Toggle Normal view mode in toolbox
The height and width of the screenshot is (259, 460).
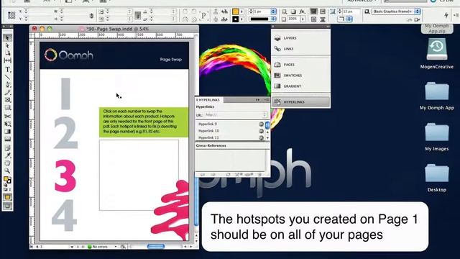7,197
